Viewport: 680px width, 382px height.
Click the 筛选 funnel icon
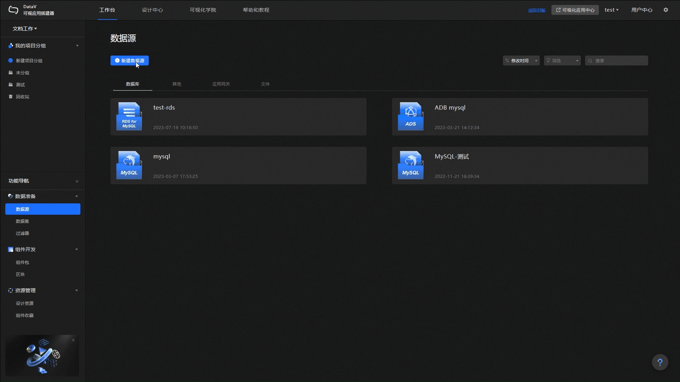pos(548,60)
